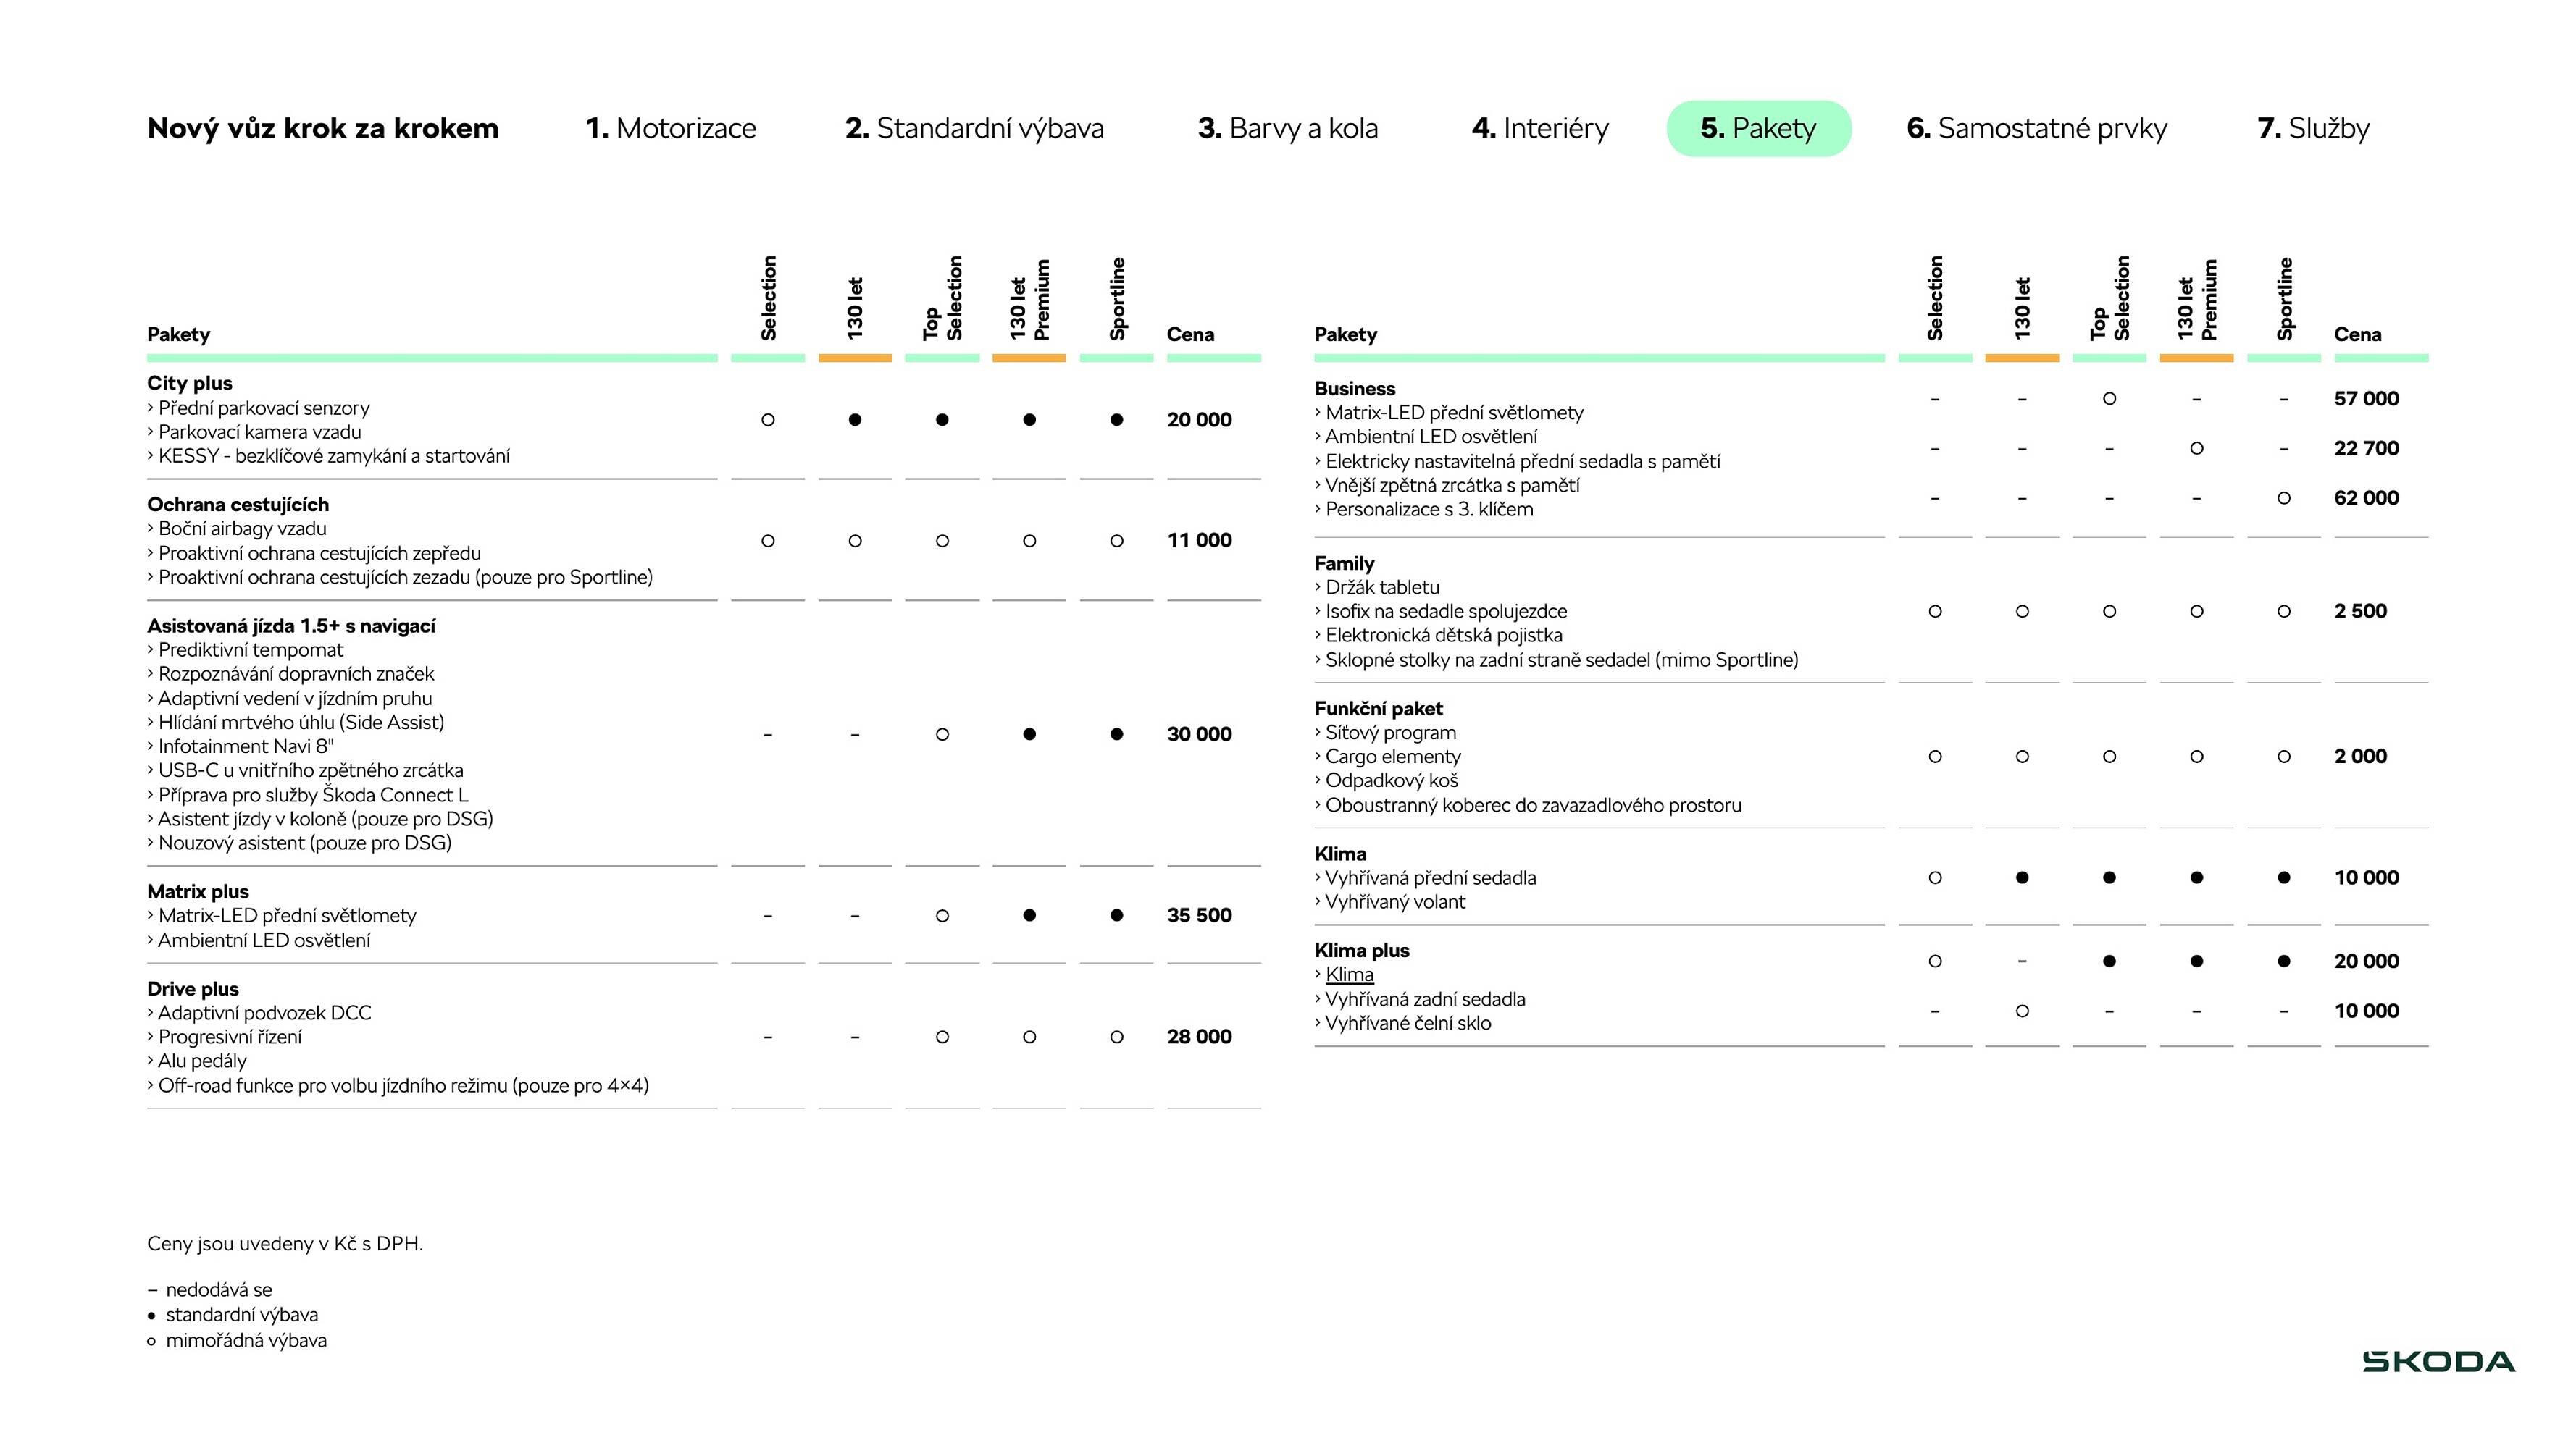Click the City plus package heading
Image resolution: width=2576 pixels, height=1448 pixels.
(190, 383)
